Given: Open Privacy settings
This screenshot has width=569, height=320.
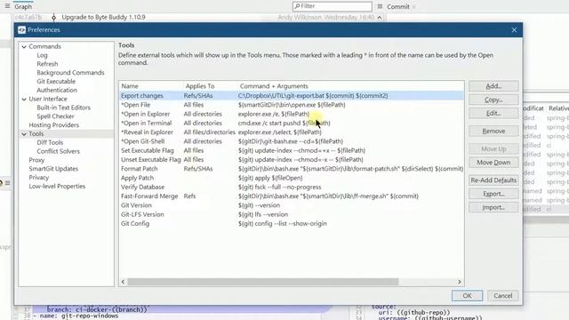Looking at the screenshot, I should [x=39, y=178].
